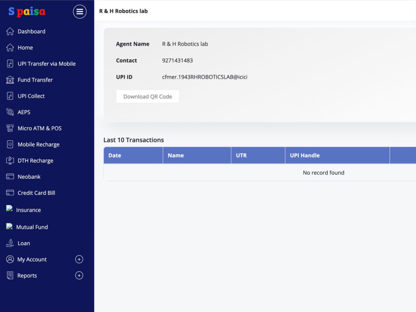Open My Account menu label
Viewport: 416px width, 312px height.
pos(32,260)
